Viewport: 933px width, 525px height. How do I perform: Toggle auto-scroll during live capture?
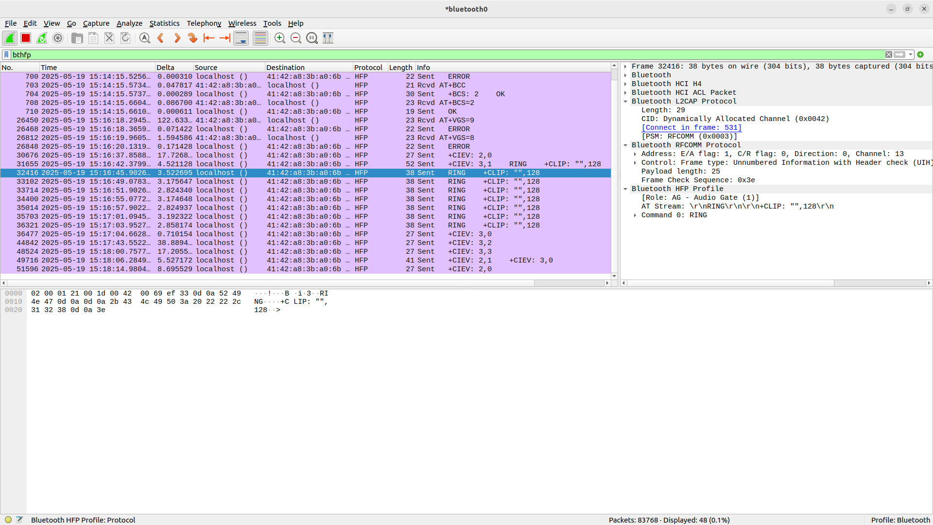pos(241,38)
